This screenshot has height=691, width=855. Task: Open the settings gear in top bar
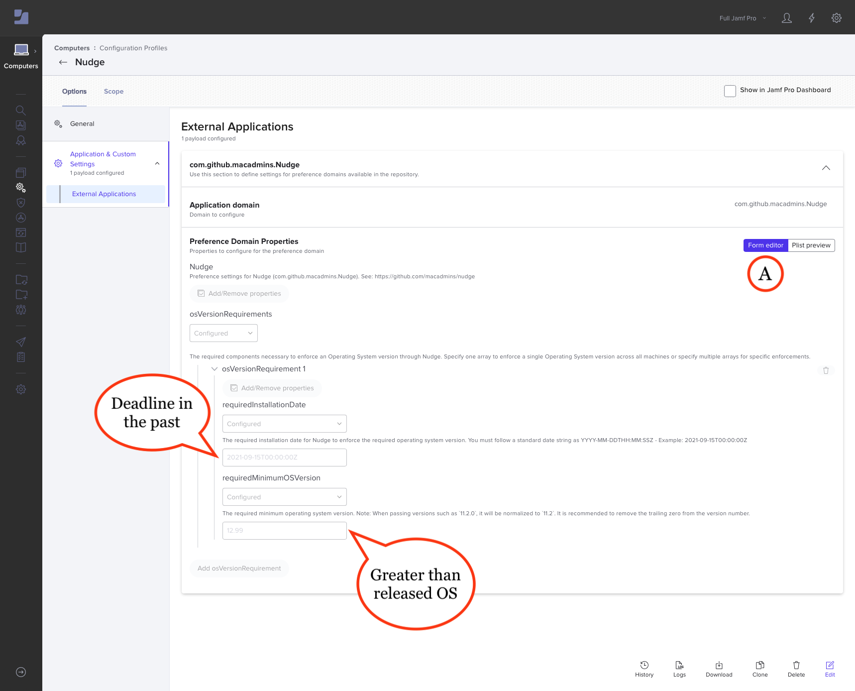click(837, 18)
